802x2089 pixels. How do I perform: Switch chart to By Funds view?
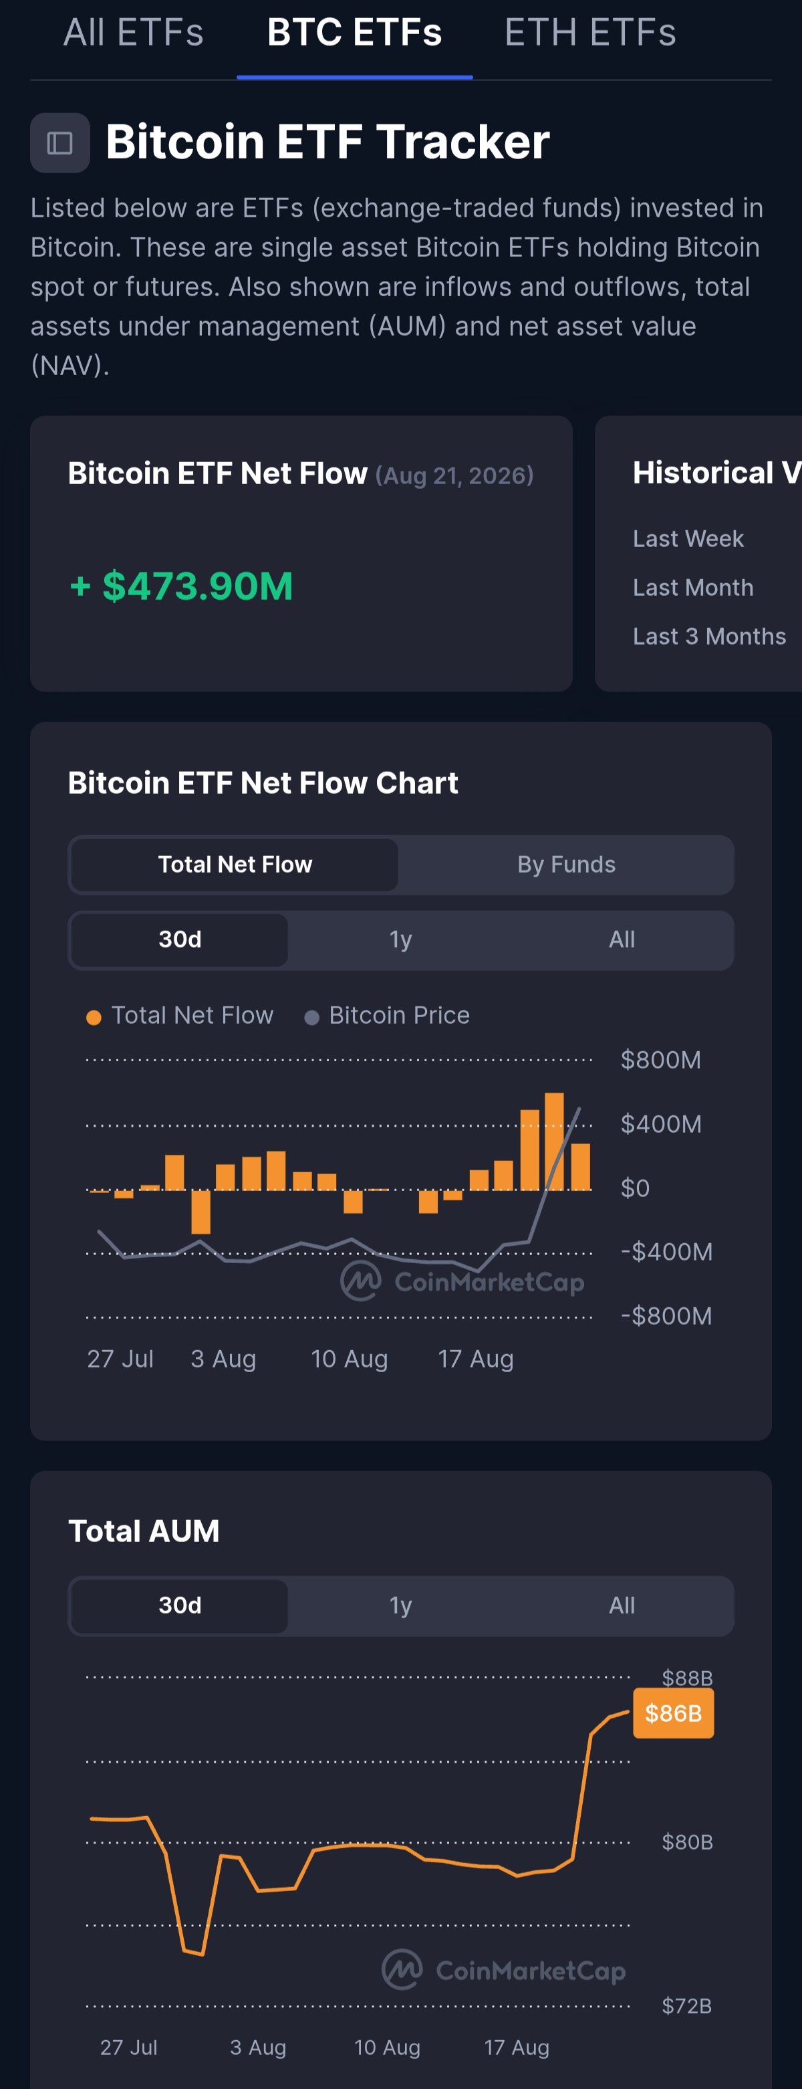pos(566,865)
